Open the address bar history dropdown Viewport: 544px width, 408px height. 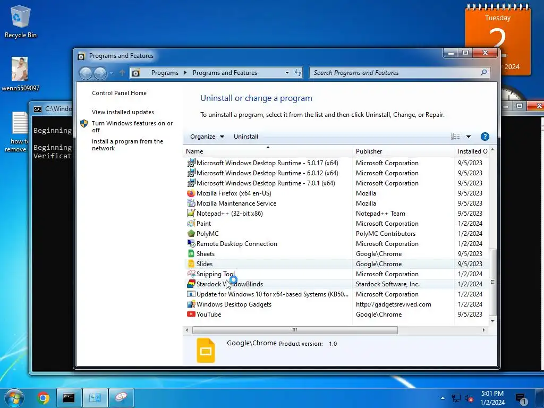click(287, 72)
